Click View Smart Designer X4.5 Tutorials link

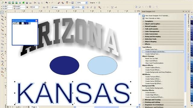tap(157, 16)
